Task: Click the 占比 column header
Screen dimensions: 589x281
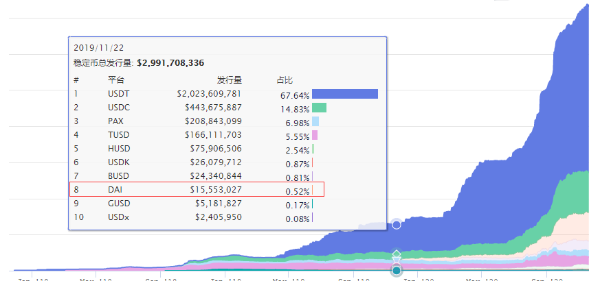Action: click(285, 80)
